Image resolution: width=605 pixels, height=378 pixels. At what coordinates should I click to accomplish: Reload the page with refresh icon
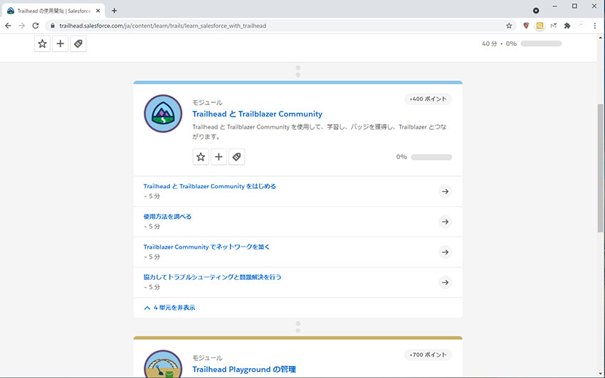36,26
